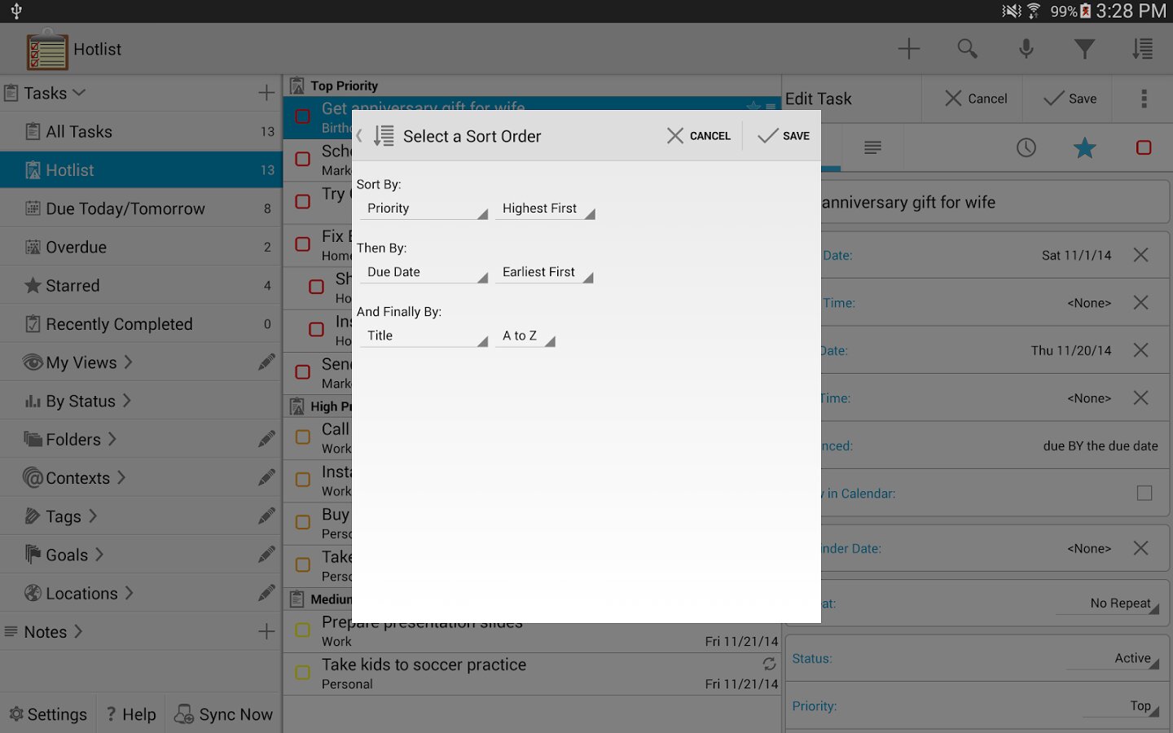
Task: Save the selected sort order
Action: [783, 136]
